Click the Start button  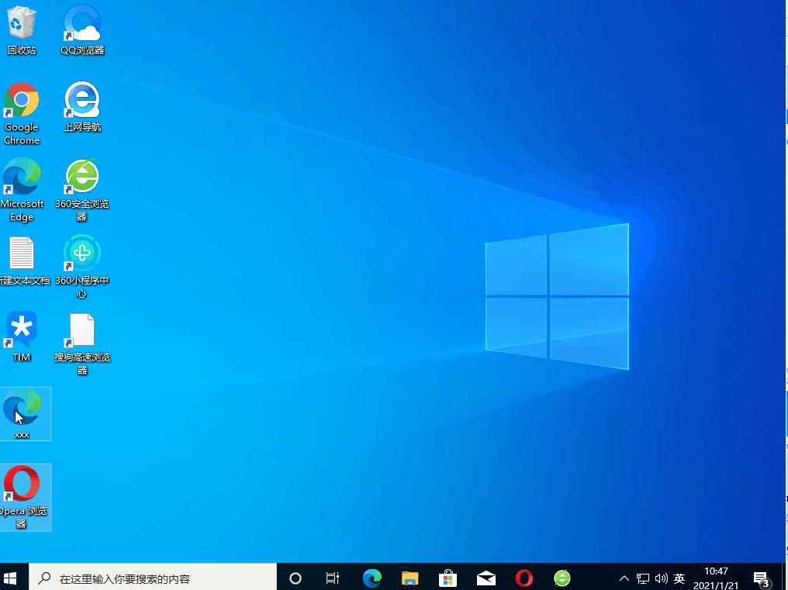pos(12,578)
